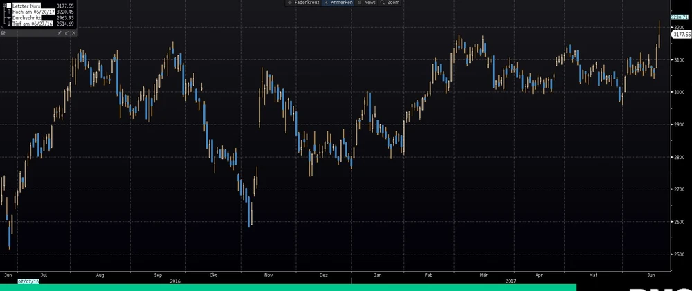Click the 3000 level on price axis
692x291 pixels.
[679, 92]
